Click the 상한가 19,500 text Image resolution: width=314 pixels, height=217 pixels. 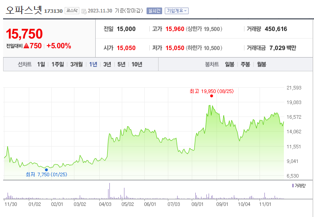(x=204, y=29)
